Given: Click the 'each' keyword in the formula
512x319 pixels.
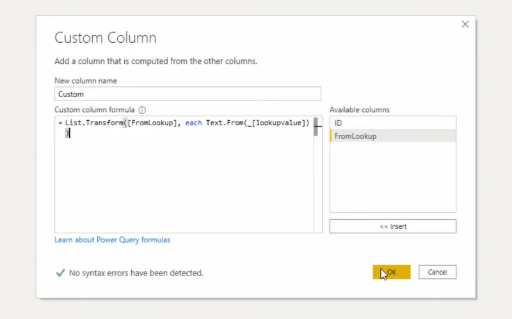Looking at the screenshot, I should [x=193, y=123].
